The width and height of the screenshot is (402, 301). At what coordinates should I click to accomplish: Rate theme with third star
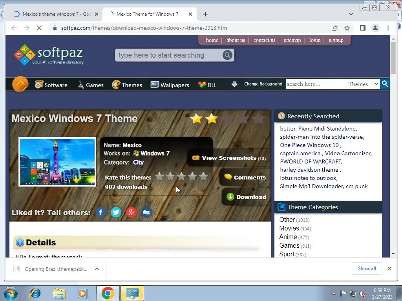pos(181,176)
